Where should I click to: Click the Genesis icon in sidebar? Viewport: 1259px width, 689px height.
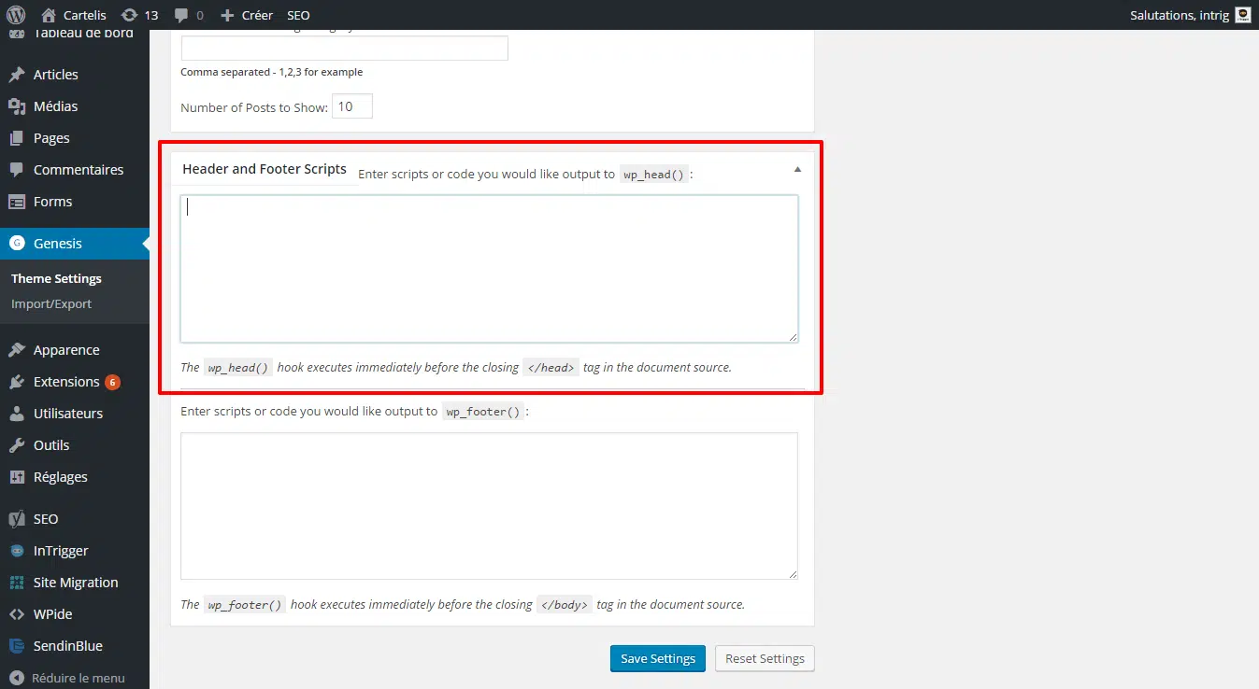tap(16, 244)
